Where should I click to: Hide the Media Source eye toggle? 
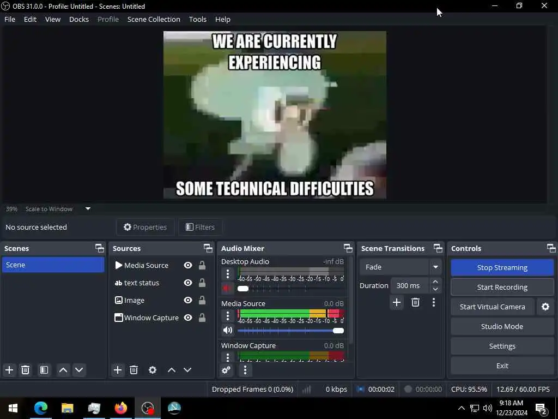tap(188, 266)
